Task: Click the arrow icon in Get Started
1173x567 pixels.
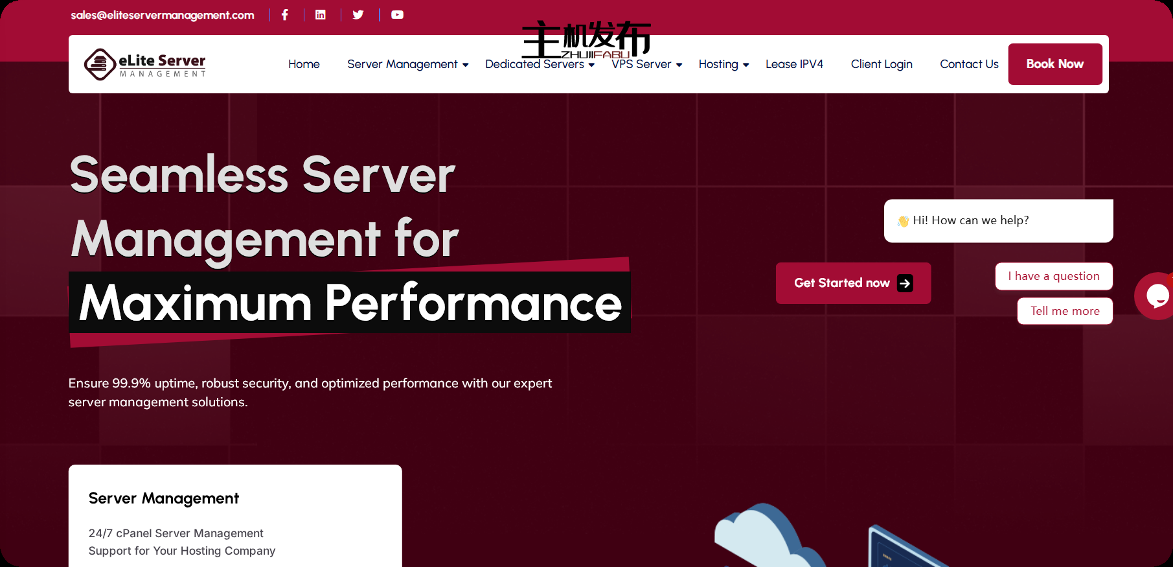Action: (x=905, y=283)
